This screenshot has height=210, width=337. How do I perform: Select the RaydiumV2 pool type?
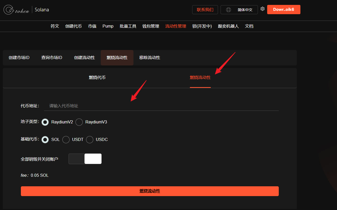45,122
